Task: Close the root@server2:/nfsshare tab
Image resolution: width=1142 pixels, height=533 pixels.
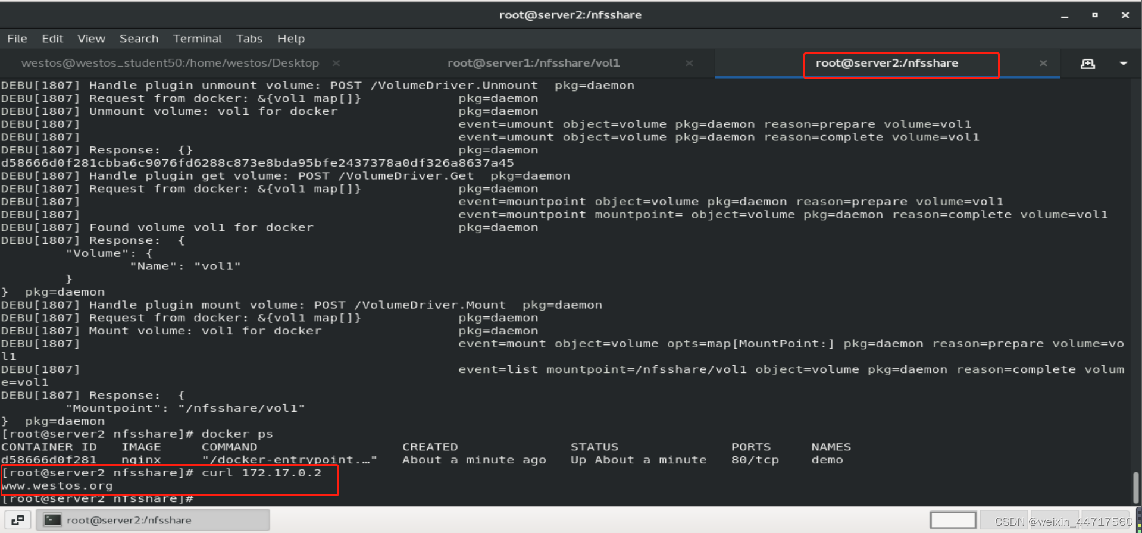Action: point(1043,63)
